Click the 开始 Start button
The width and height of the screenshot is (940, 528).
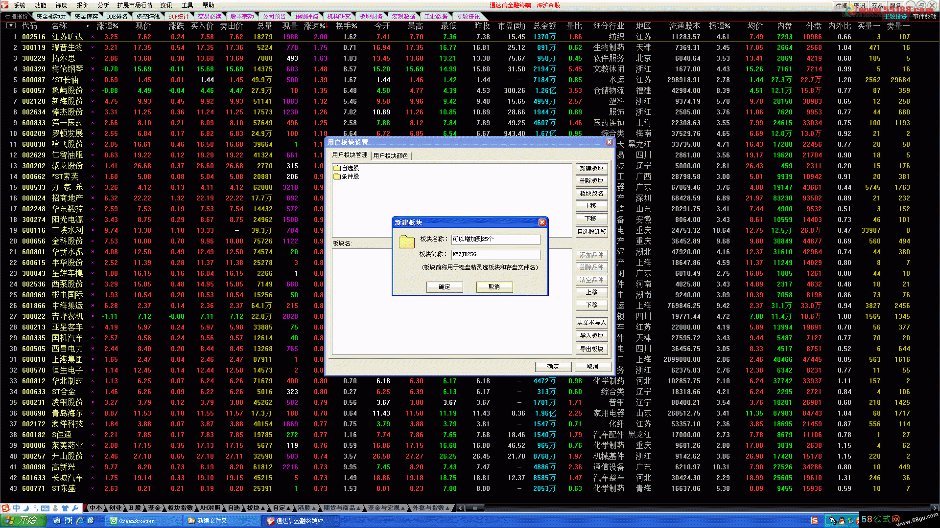[23, 521]
